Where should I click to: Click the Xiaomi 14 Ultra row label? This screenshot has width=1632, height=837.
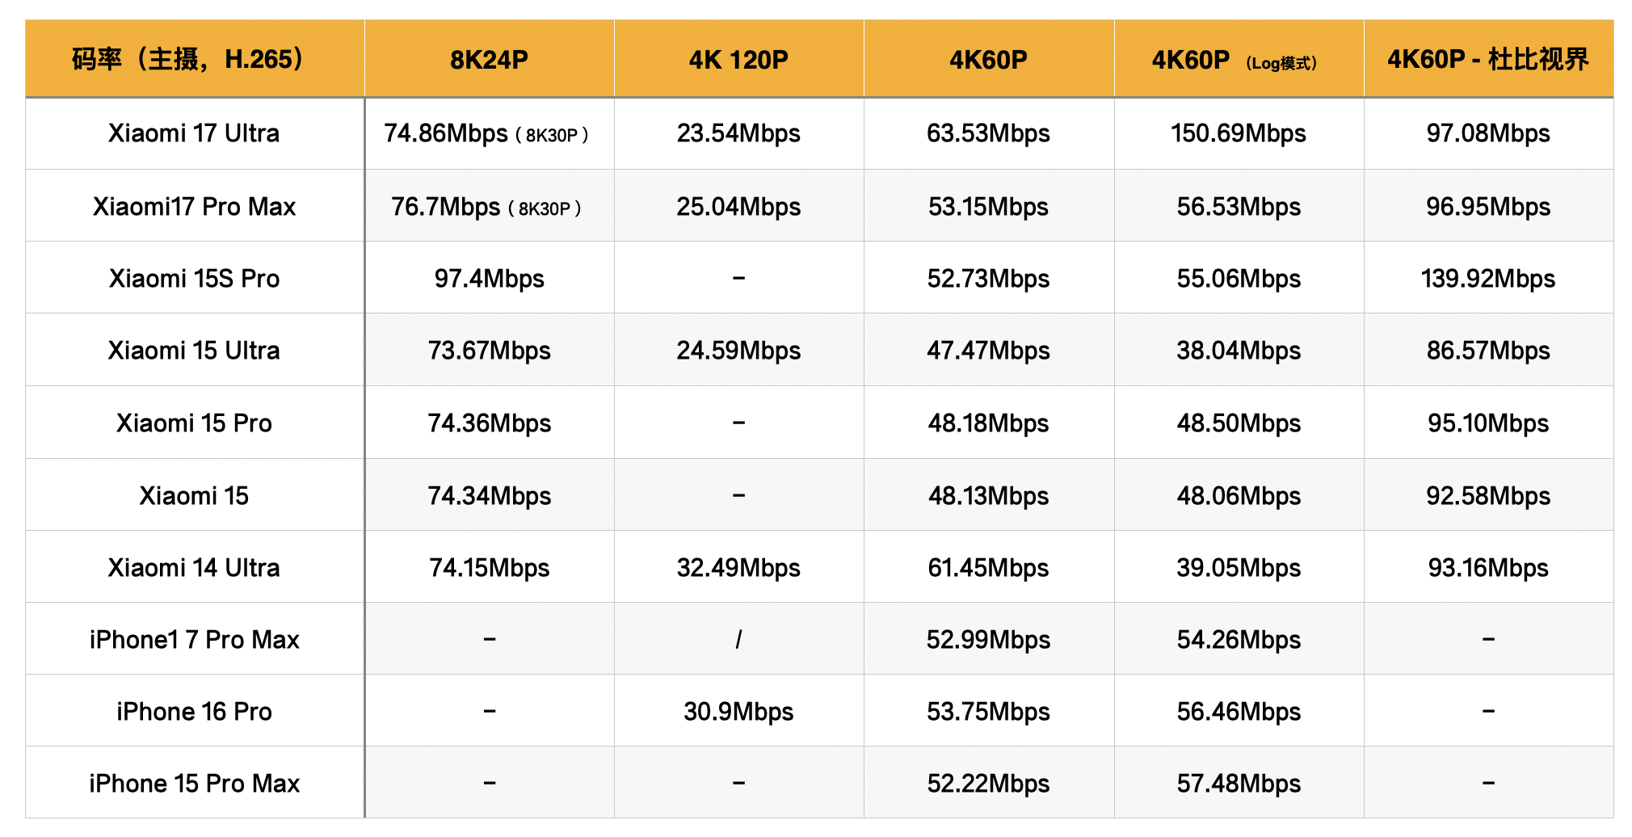point(195,567)
